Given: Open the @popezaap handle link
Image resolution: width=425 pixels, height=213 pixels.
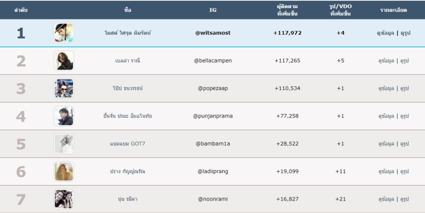Looking at the screenshot, I should tap(213, 88).
